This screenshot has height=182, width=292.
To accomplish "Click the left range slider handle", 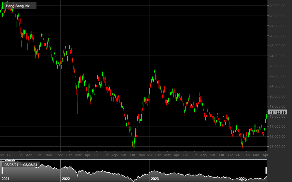I will (x=2, y=170).
